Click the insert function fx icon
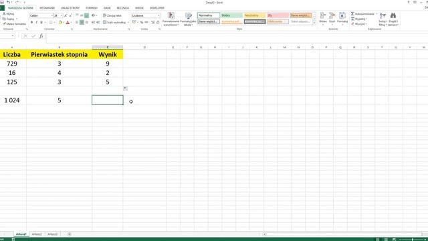Viewport: 428px width, 241px height. tap(41, 35)
